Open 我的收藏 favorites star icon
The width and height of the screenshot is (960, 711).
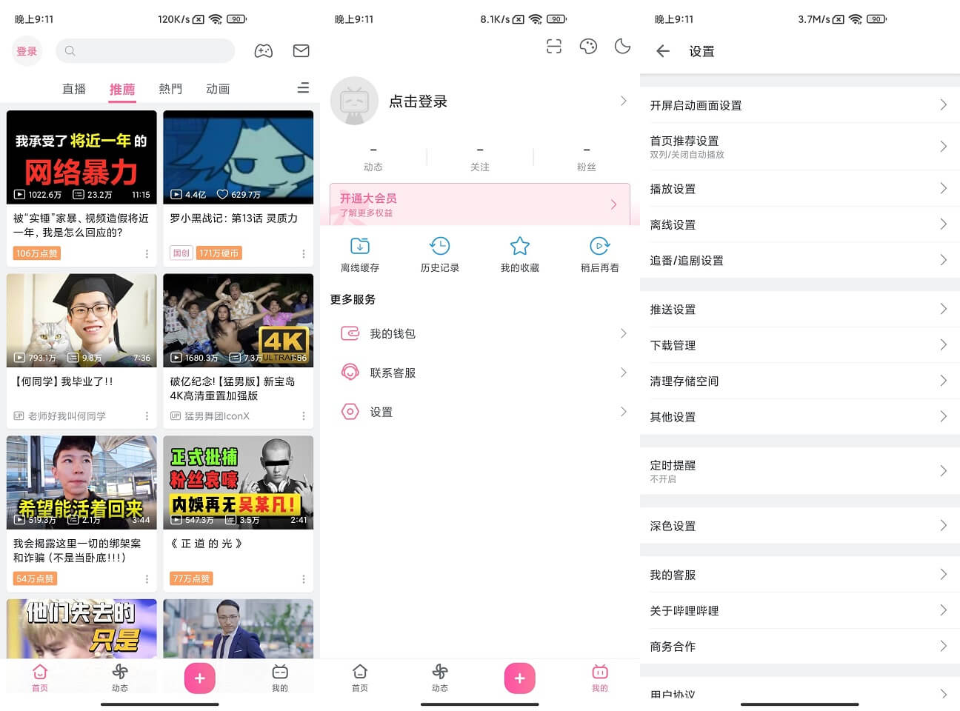coord(520,246)
